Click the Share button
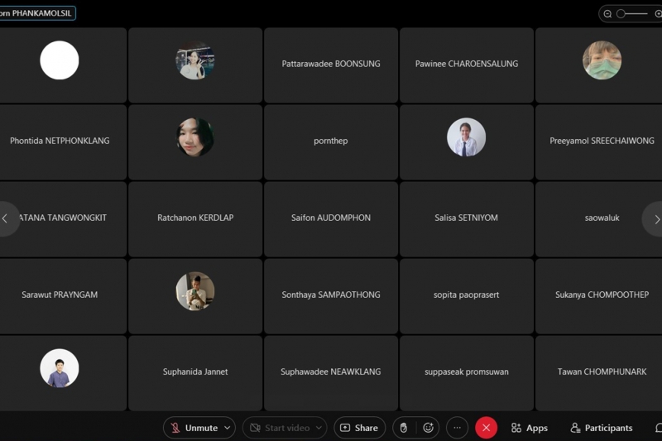Screen dimensions: 662x441 (x=359, y=428)
